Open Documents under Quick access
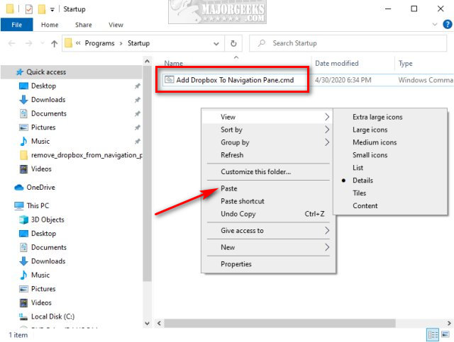This screenshot has height=342, width=454. [x=49, y=113]
